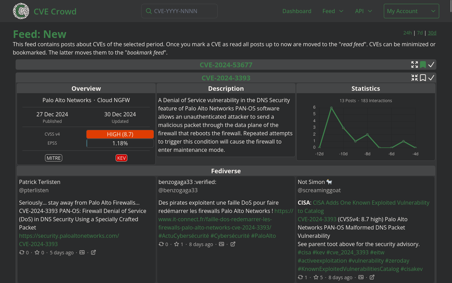Screen dimensions: 452x283
Task: Click boost icon on Patrick Terlisten post
Action: [x=22, y=252]
